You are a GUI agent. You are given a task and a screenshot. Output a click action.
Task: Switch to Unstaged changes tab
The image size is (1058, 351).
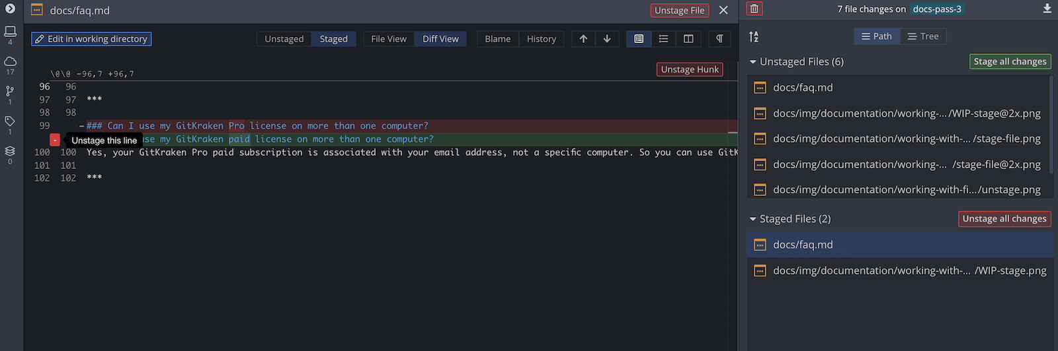tap(284, 39)
